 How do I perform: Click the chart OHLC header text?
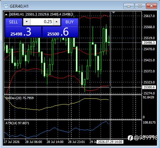tap(41, 14)
